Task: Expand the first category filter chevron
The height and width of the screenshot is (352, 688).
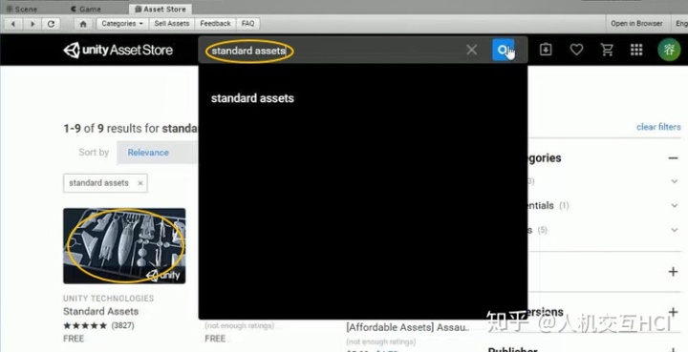Action: tap(674, 181)
